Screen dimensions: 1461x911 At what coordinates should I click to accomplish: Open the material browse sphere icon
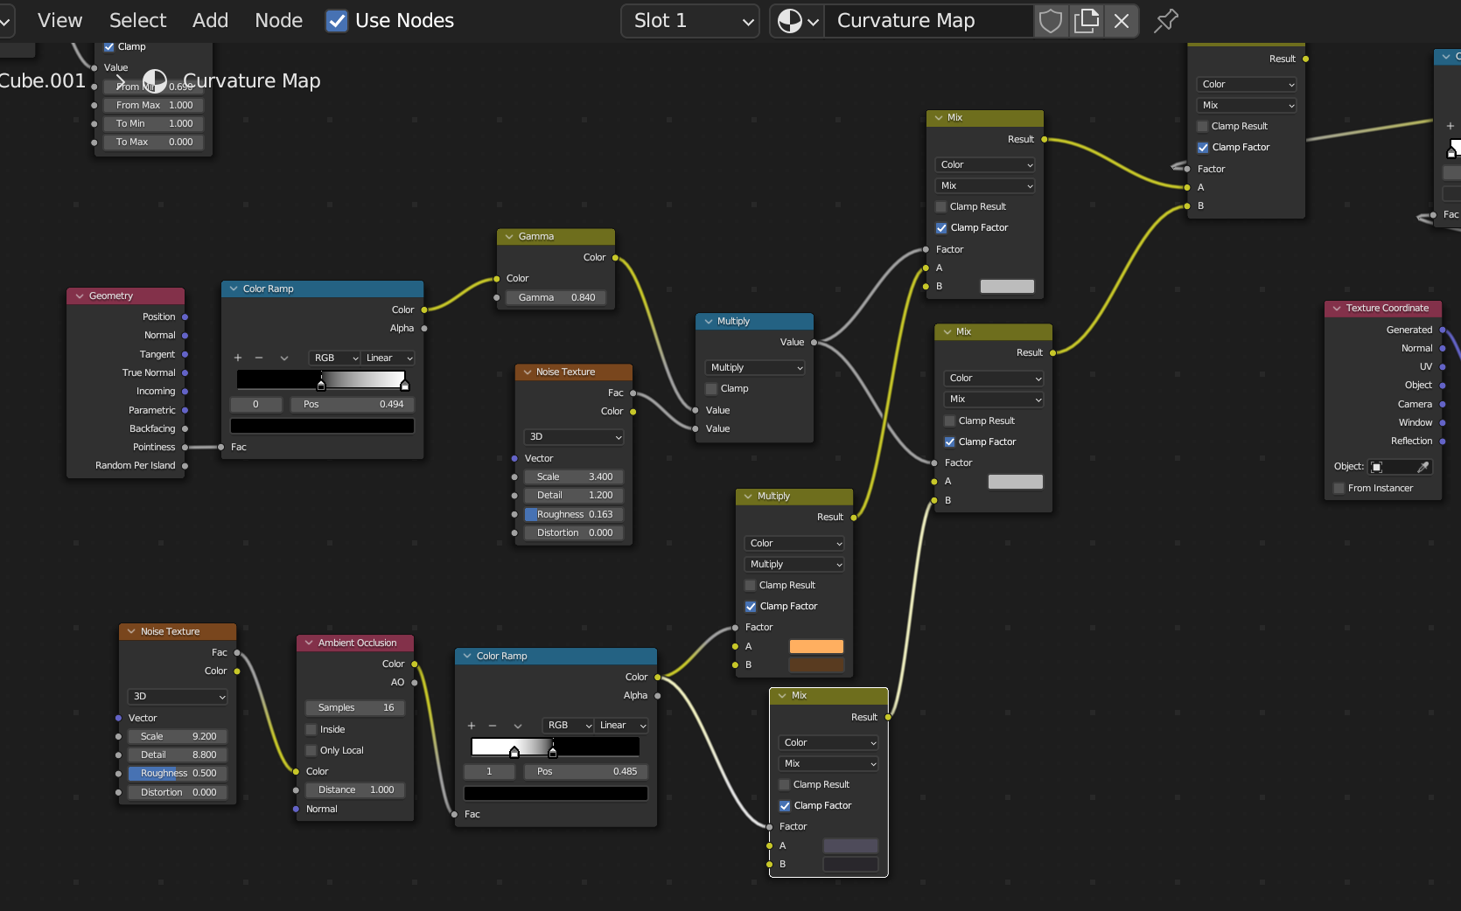pyautogui.click(x=797, y=21)
